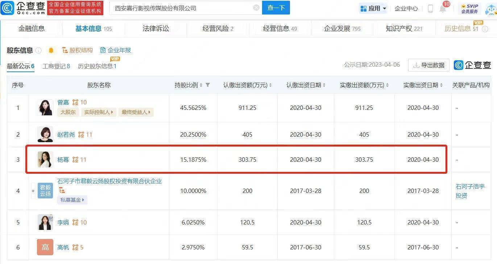Sort by 持股比例 column arrows
Image resolution: width=497 pixels, height=264 pixels.
tap(201, 85)
